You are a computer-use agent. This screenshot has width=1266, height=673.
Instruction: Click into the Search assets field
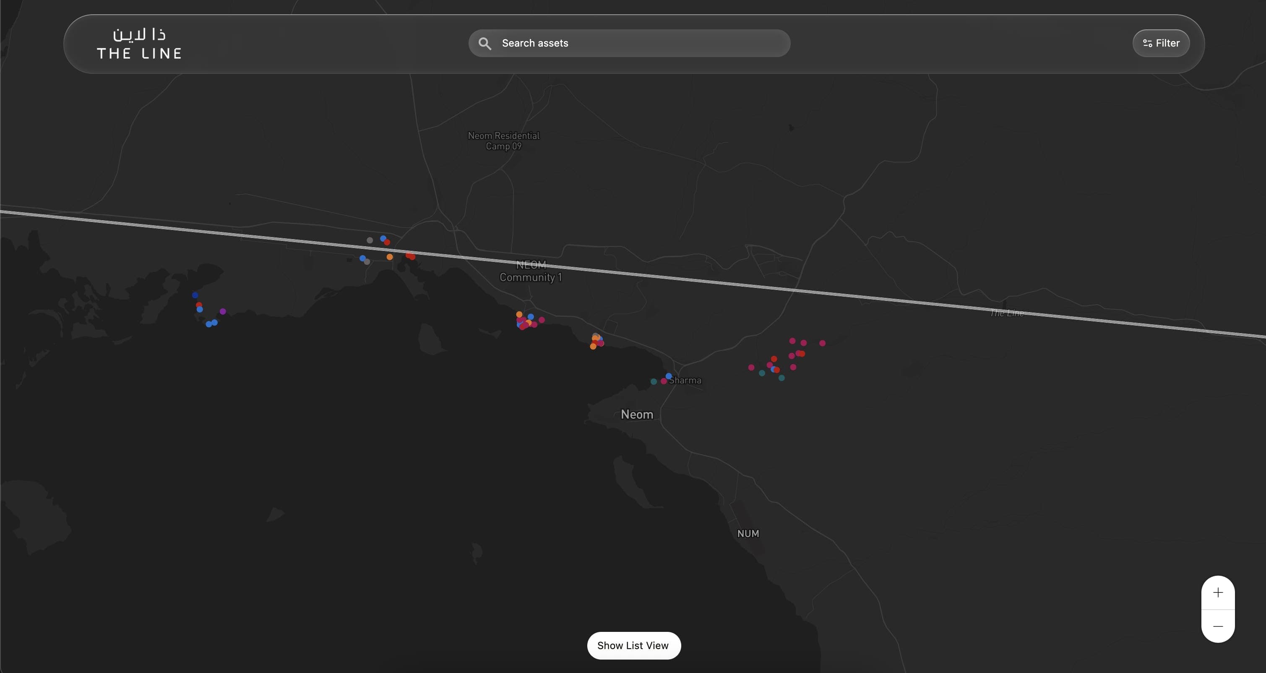[590, 43]
